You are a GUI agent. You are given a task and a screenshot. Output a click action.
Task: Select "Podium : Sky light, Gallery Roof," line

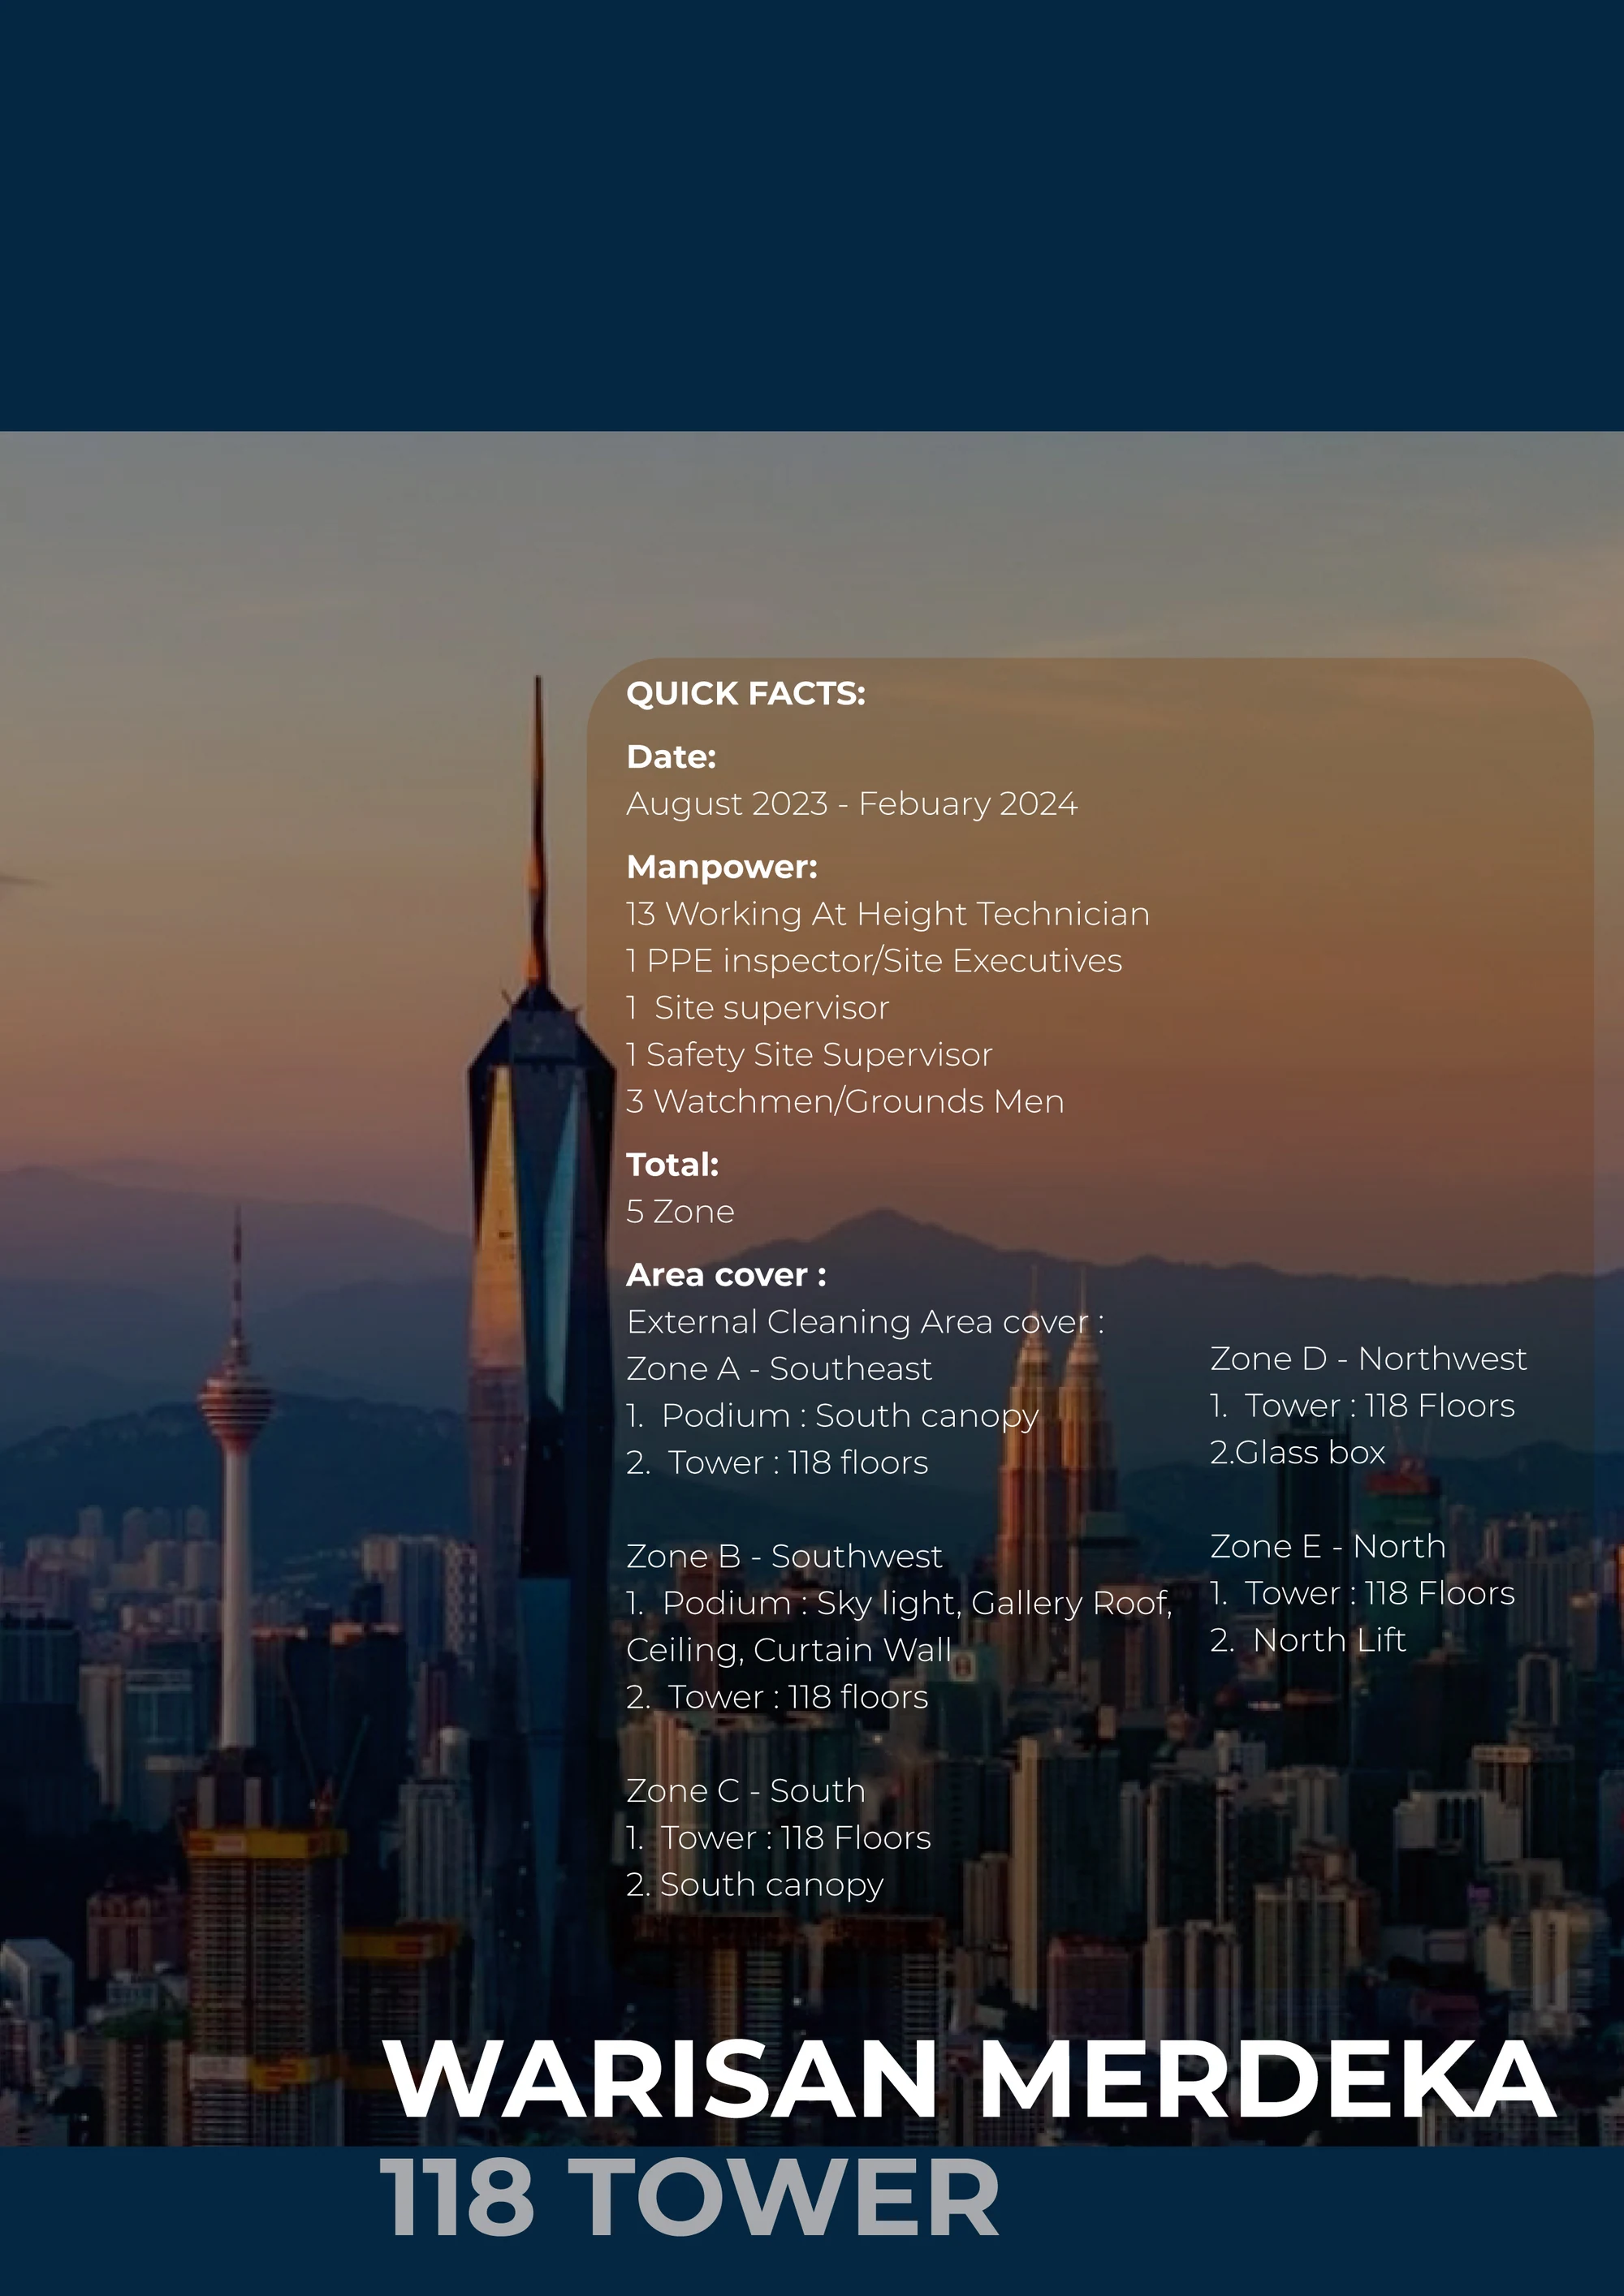click(900, 1604)
